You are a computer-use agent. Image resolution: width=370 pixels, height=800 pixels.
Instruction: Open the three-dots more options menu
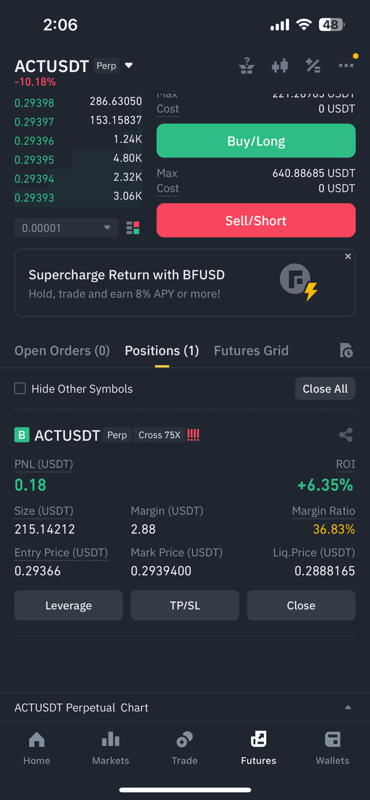pos(346,66)
